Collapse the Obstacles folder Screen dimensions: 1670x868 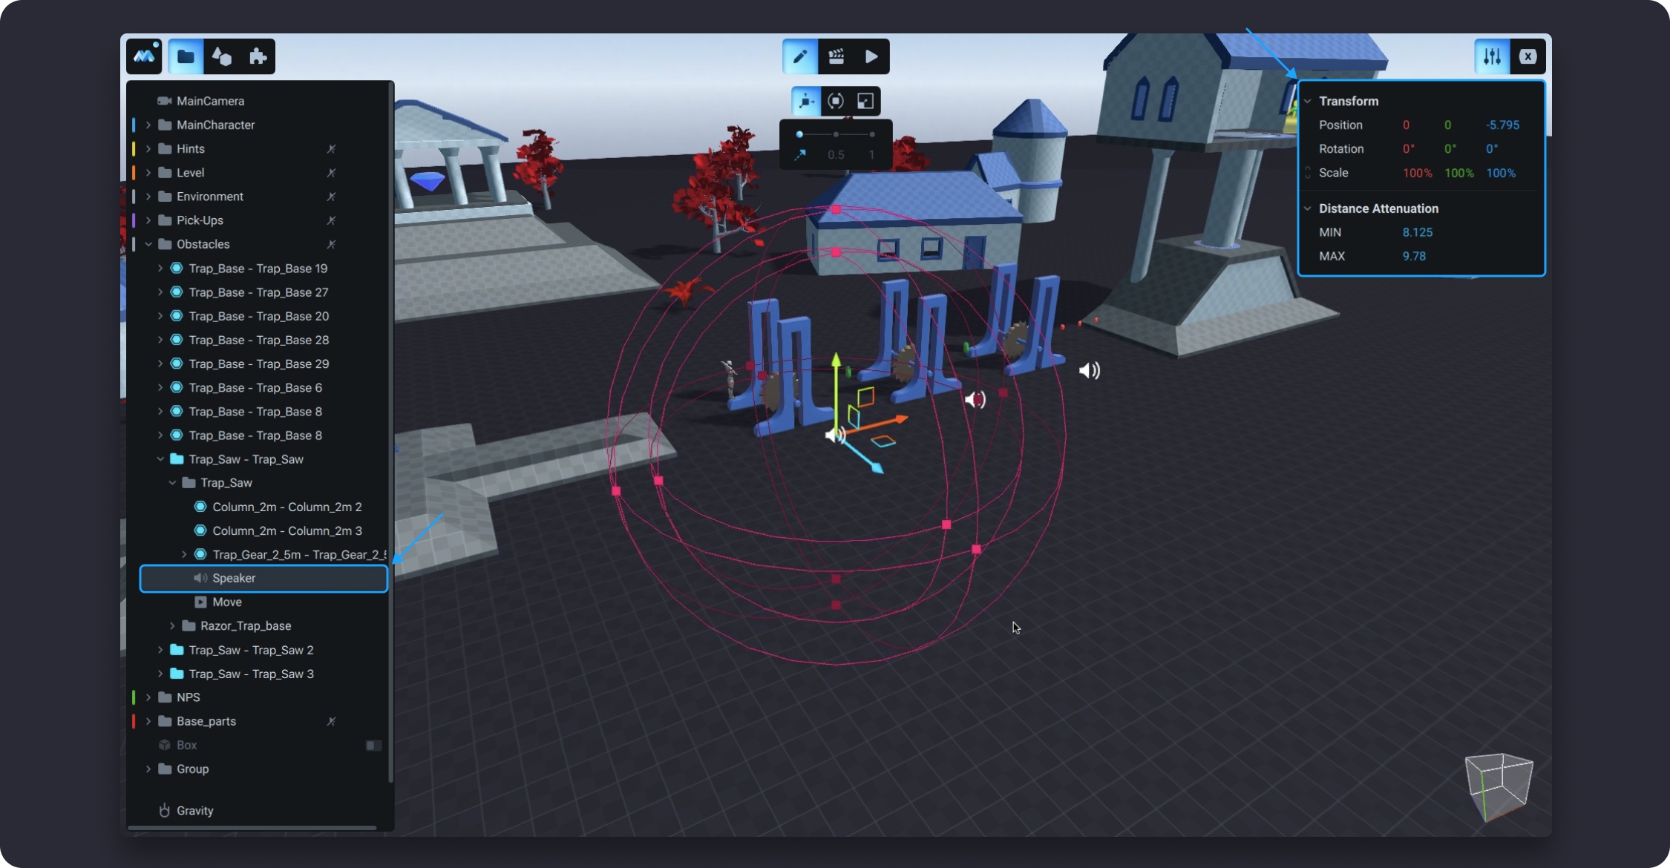148,244
